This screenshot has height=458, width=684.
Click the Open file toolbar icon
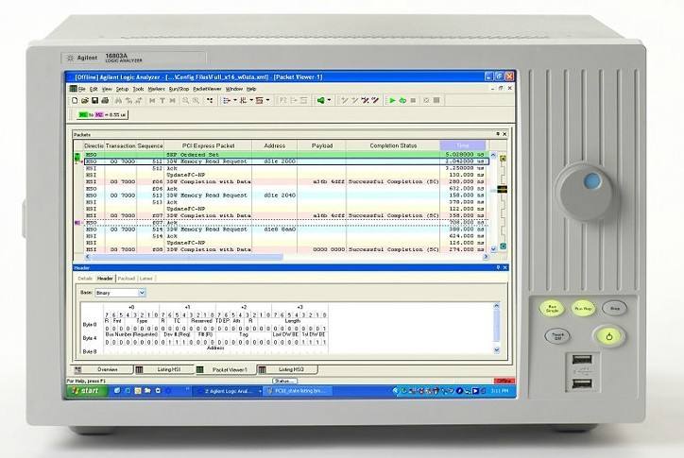83,99
